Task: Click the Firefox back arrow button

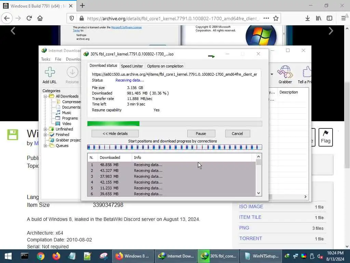Action: [7, 18]
